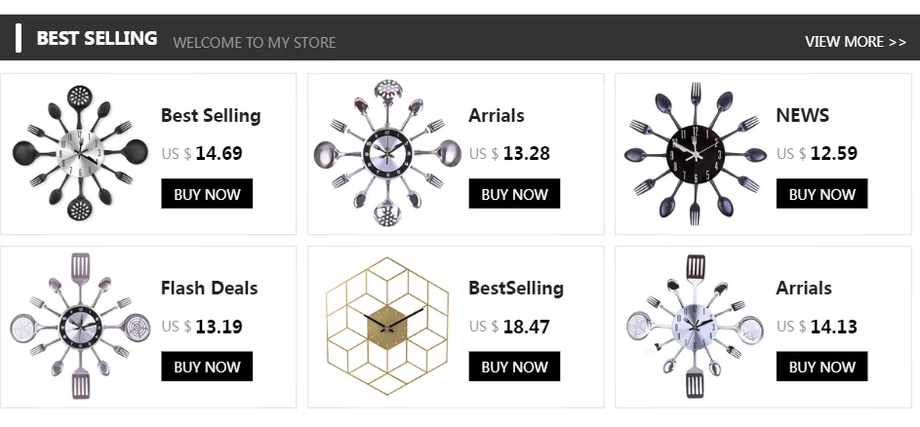
Task: Select the all-black cutlery wall clock image
Action: point(695,153)
